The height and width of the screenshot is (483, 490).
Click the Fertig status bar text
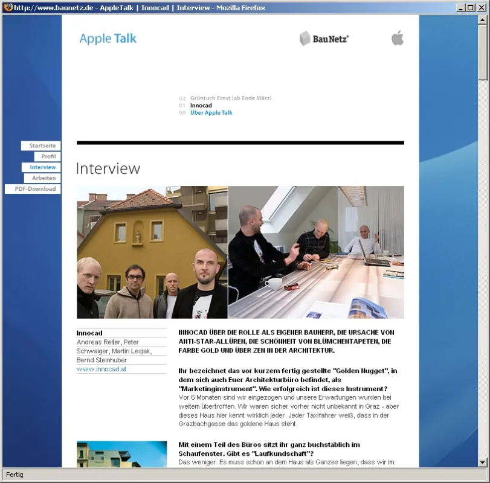coord(15,475)
